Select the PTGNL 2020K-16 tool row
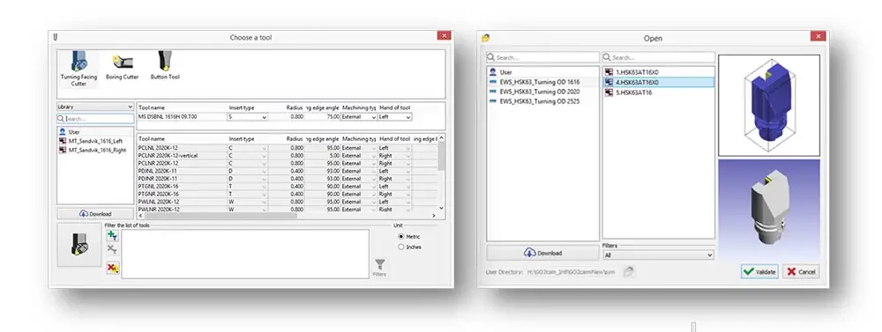 point(287,187)
